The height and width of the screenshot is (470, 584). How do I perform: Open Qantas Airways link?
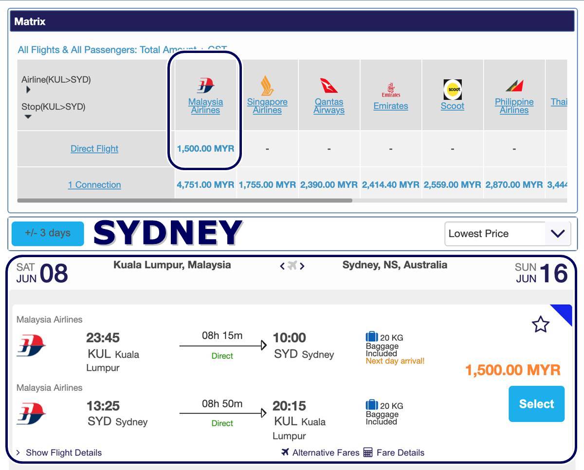[x=329, y=106]
